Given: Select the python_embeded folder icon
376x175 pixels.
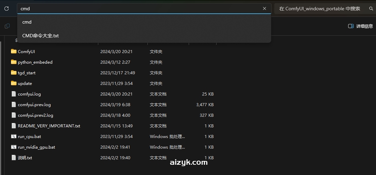Looking at the screenshot, I should click(14, 62).
